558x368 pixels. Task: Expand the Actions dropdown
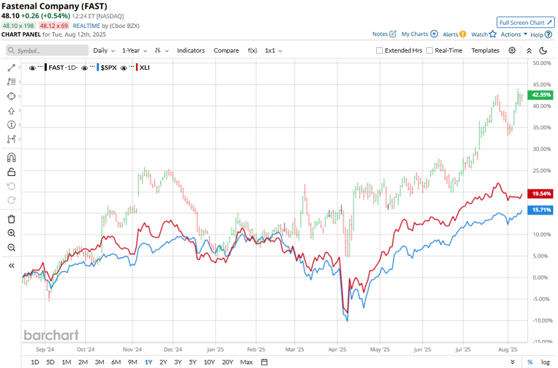(514, 34)
